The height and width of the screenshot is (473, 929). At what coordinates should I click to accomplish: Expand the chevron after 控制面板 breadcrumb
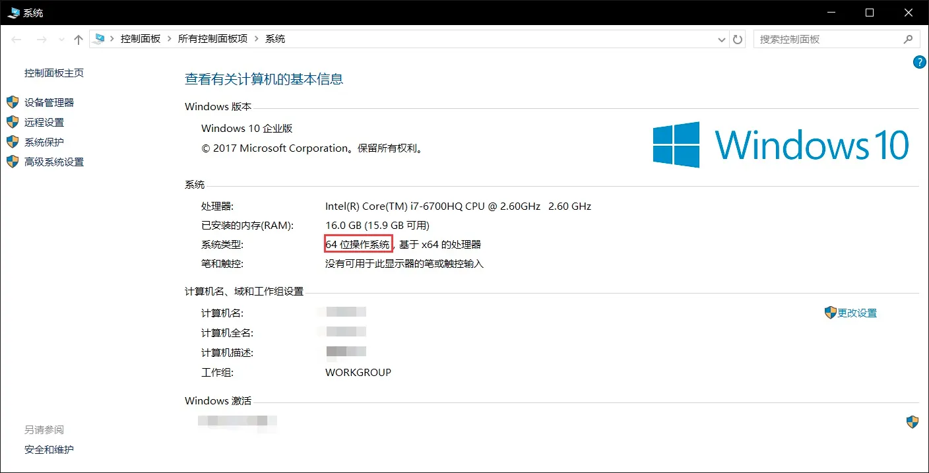click(x=170, y=39)
